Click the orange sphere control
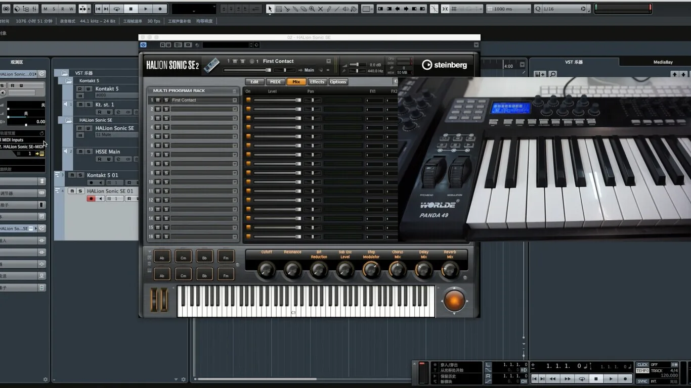 [x=454, y=301]
